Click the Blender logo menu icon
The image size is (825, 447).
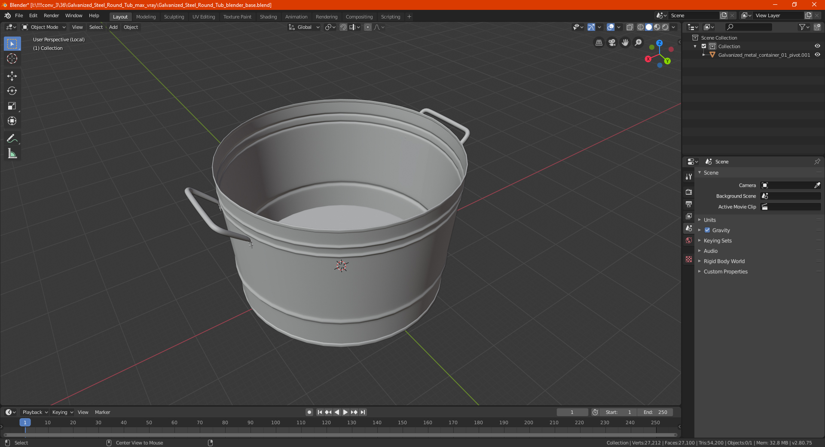pyautogui.click(x=7, y=15)
